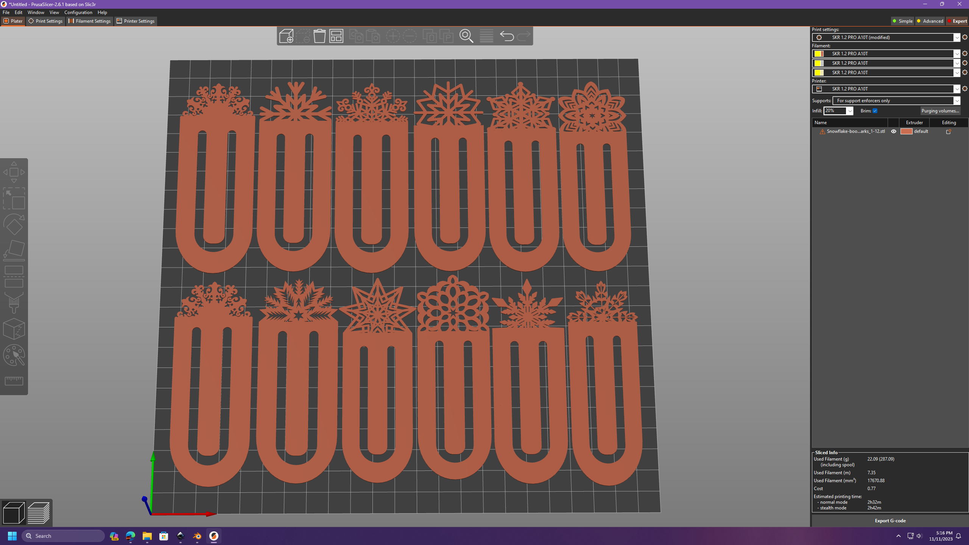Viewport: 969px width, 545px height.
Task: Open the Measure ruler tool
Action: point(14,381)
